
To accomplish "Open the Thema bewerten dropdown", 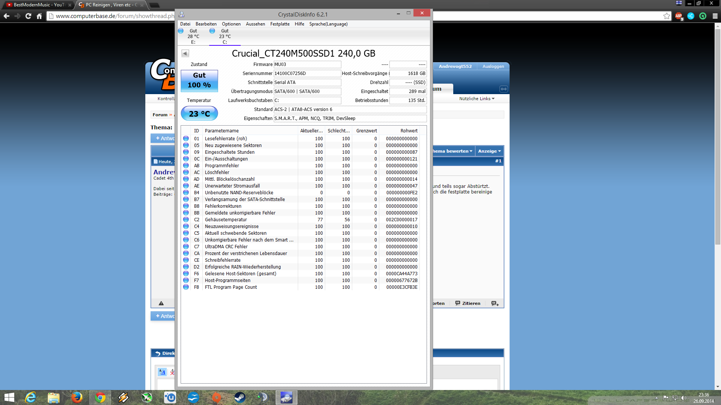I will pyautogui.click(x=452, y=151).
